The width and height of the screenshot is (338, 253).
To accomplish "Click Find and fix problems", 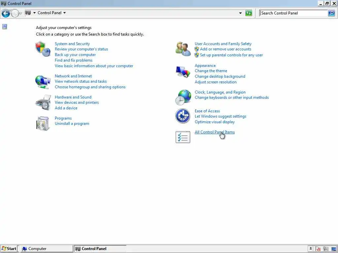I will [x=74, y=60].
